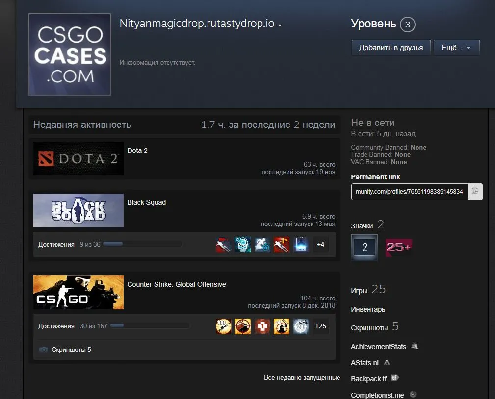Click the Backpack.tf tf icon
495x399 pixels.
[395, 378]
